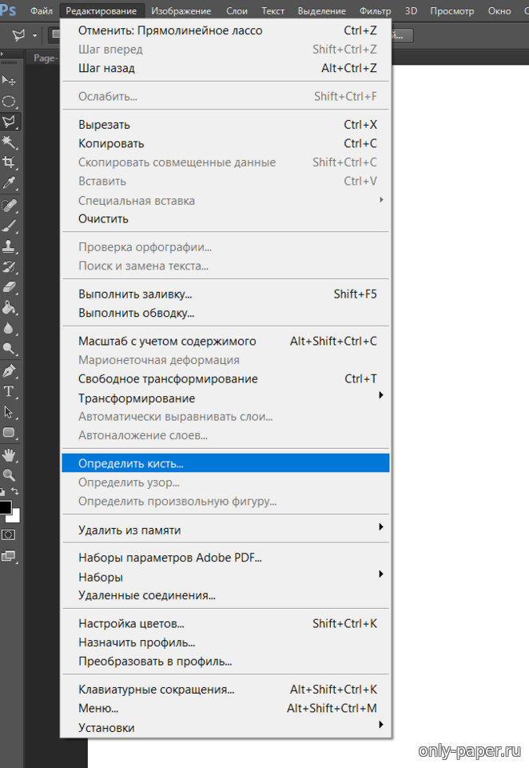Toggle Quick Mask mode icon

pyautogui.click(x=9, y=534)
